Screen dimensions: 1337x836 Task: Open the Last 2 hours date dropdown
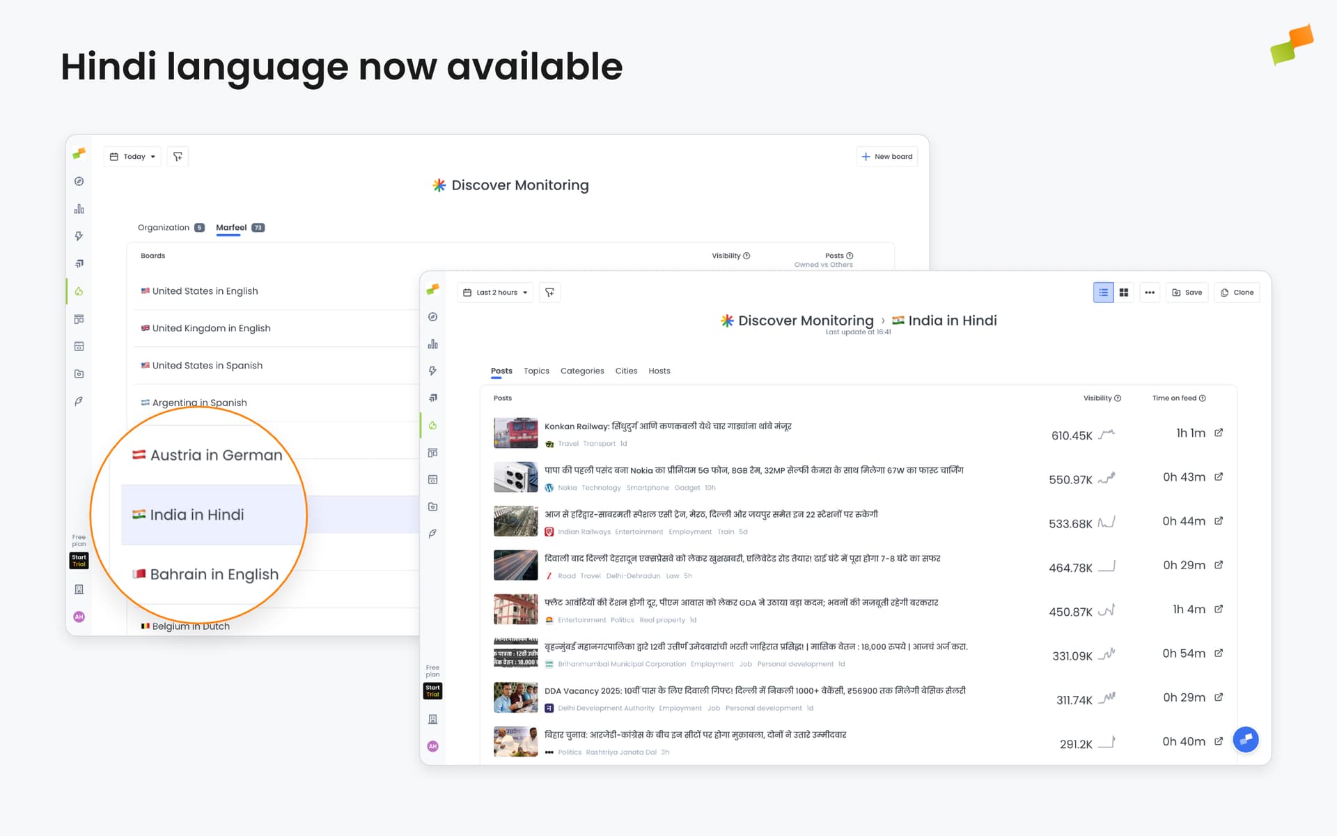tap(495, 293)
